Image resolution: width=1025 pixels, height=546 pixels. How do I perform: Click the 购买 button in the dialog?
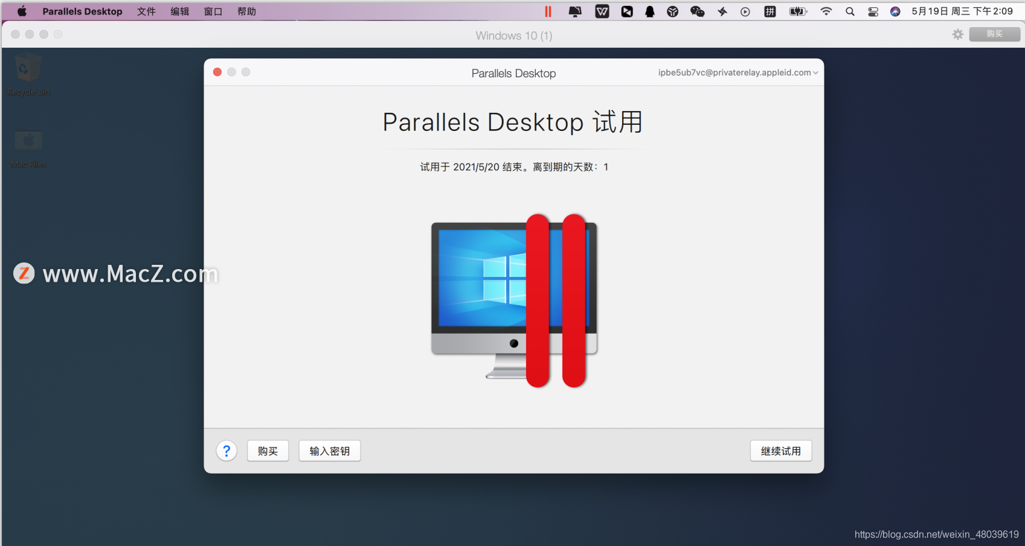pos(268,451)
